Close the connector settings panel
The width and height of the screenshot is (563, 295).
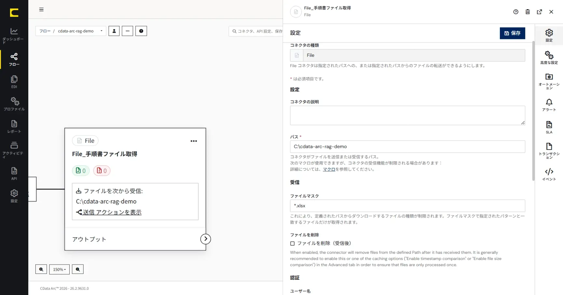click(x=551, y=12)
